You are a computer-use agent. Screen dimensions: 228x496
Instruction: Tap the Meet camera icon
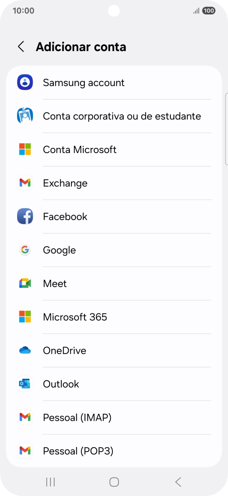pyautogui.click(x=25, y=283)
